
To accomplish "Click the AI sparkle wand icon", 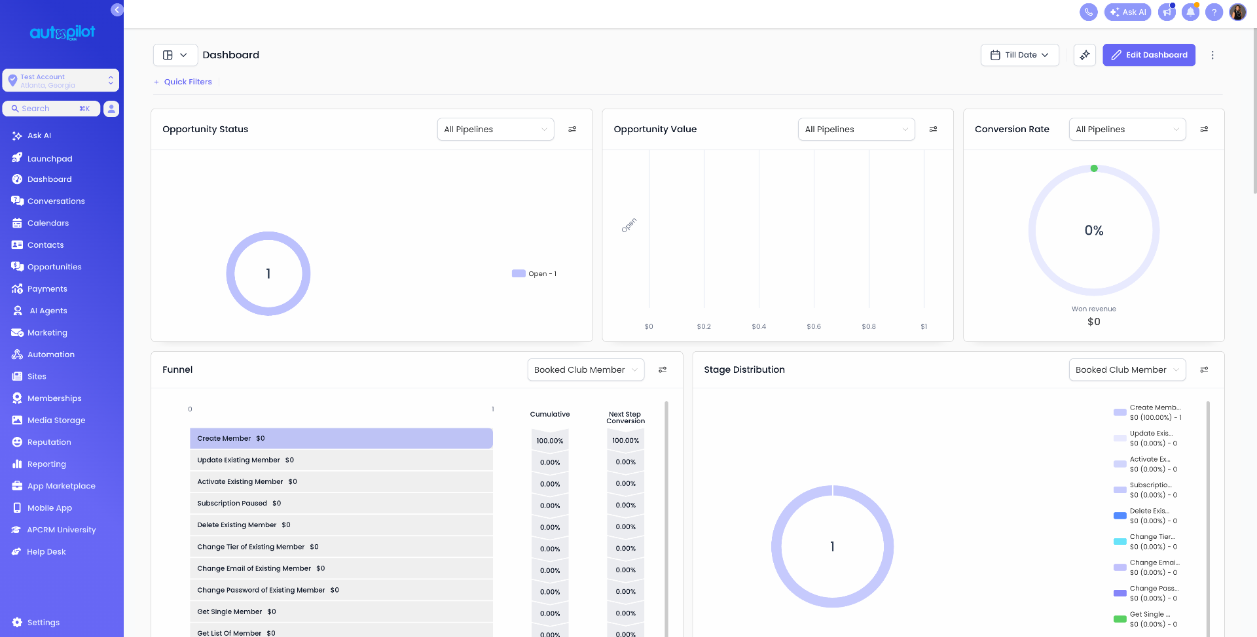I will pyautogui.click(x=1085, y=55).
